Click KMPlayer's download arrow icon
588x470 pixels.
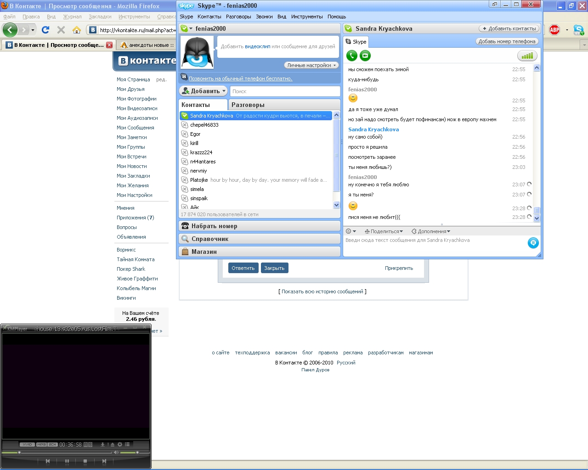[x=102, y=444]
